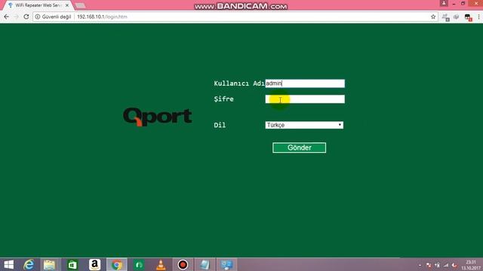Click the Kullanıcı Adı field containing admin
This screenshot has width=483, height=271.
305,84
